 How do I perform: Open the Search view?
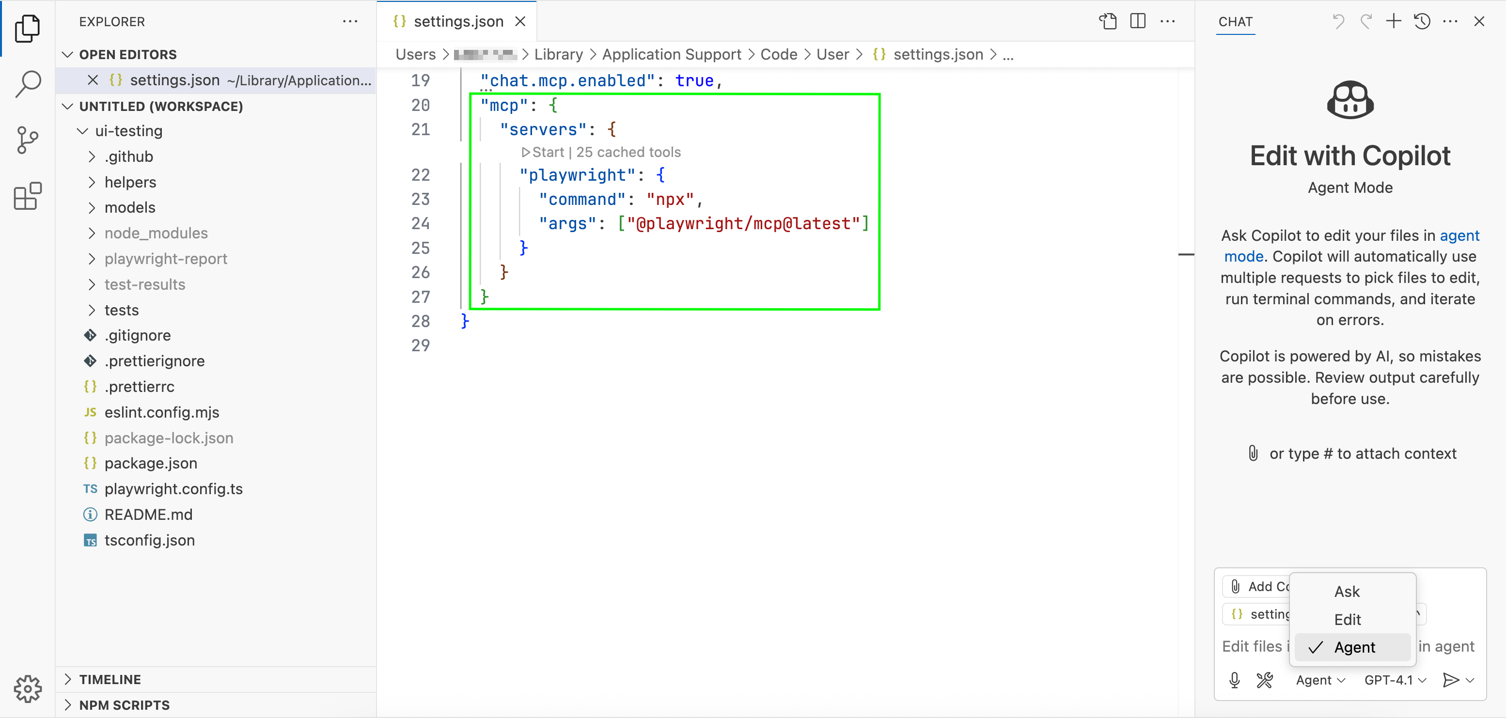coord(28,84)
